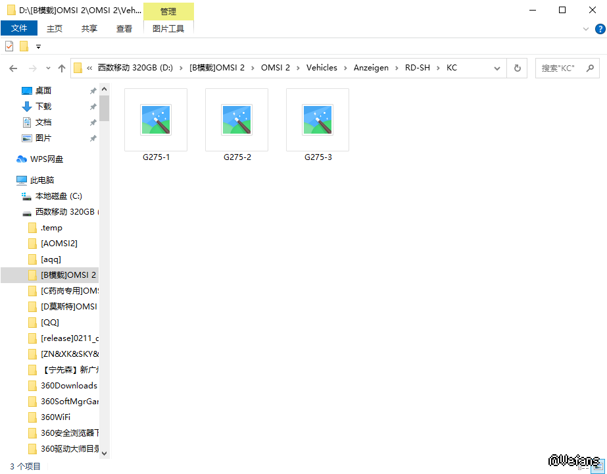
Task: Refresh the current folder view
Action: point(518,68)
